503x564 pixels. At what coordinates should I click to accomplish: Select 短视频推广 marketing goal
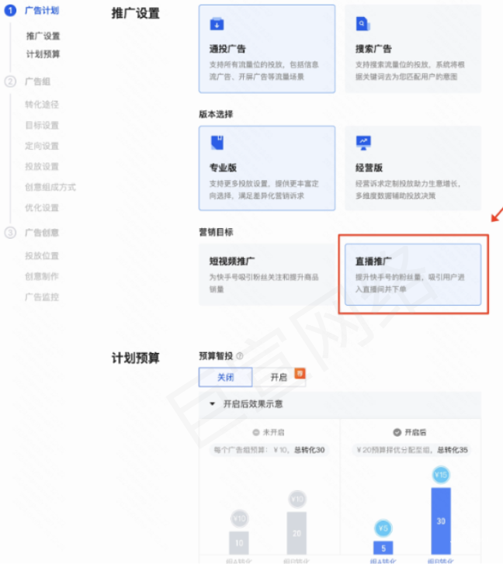click(267, 275)
